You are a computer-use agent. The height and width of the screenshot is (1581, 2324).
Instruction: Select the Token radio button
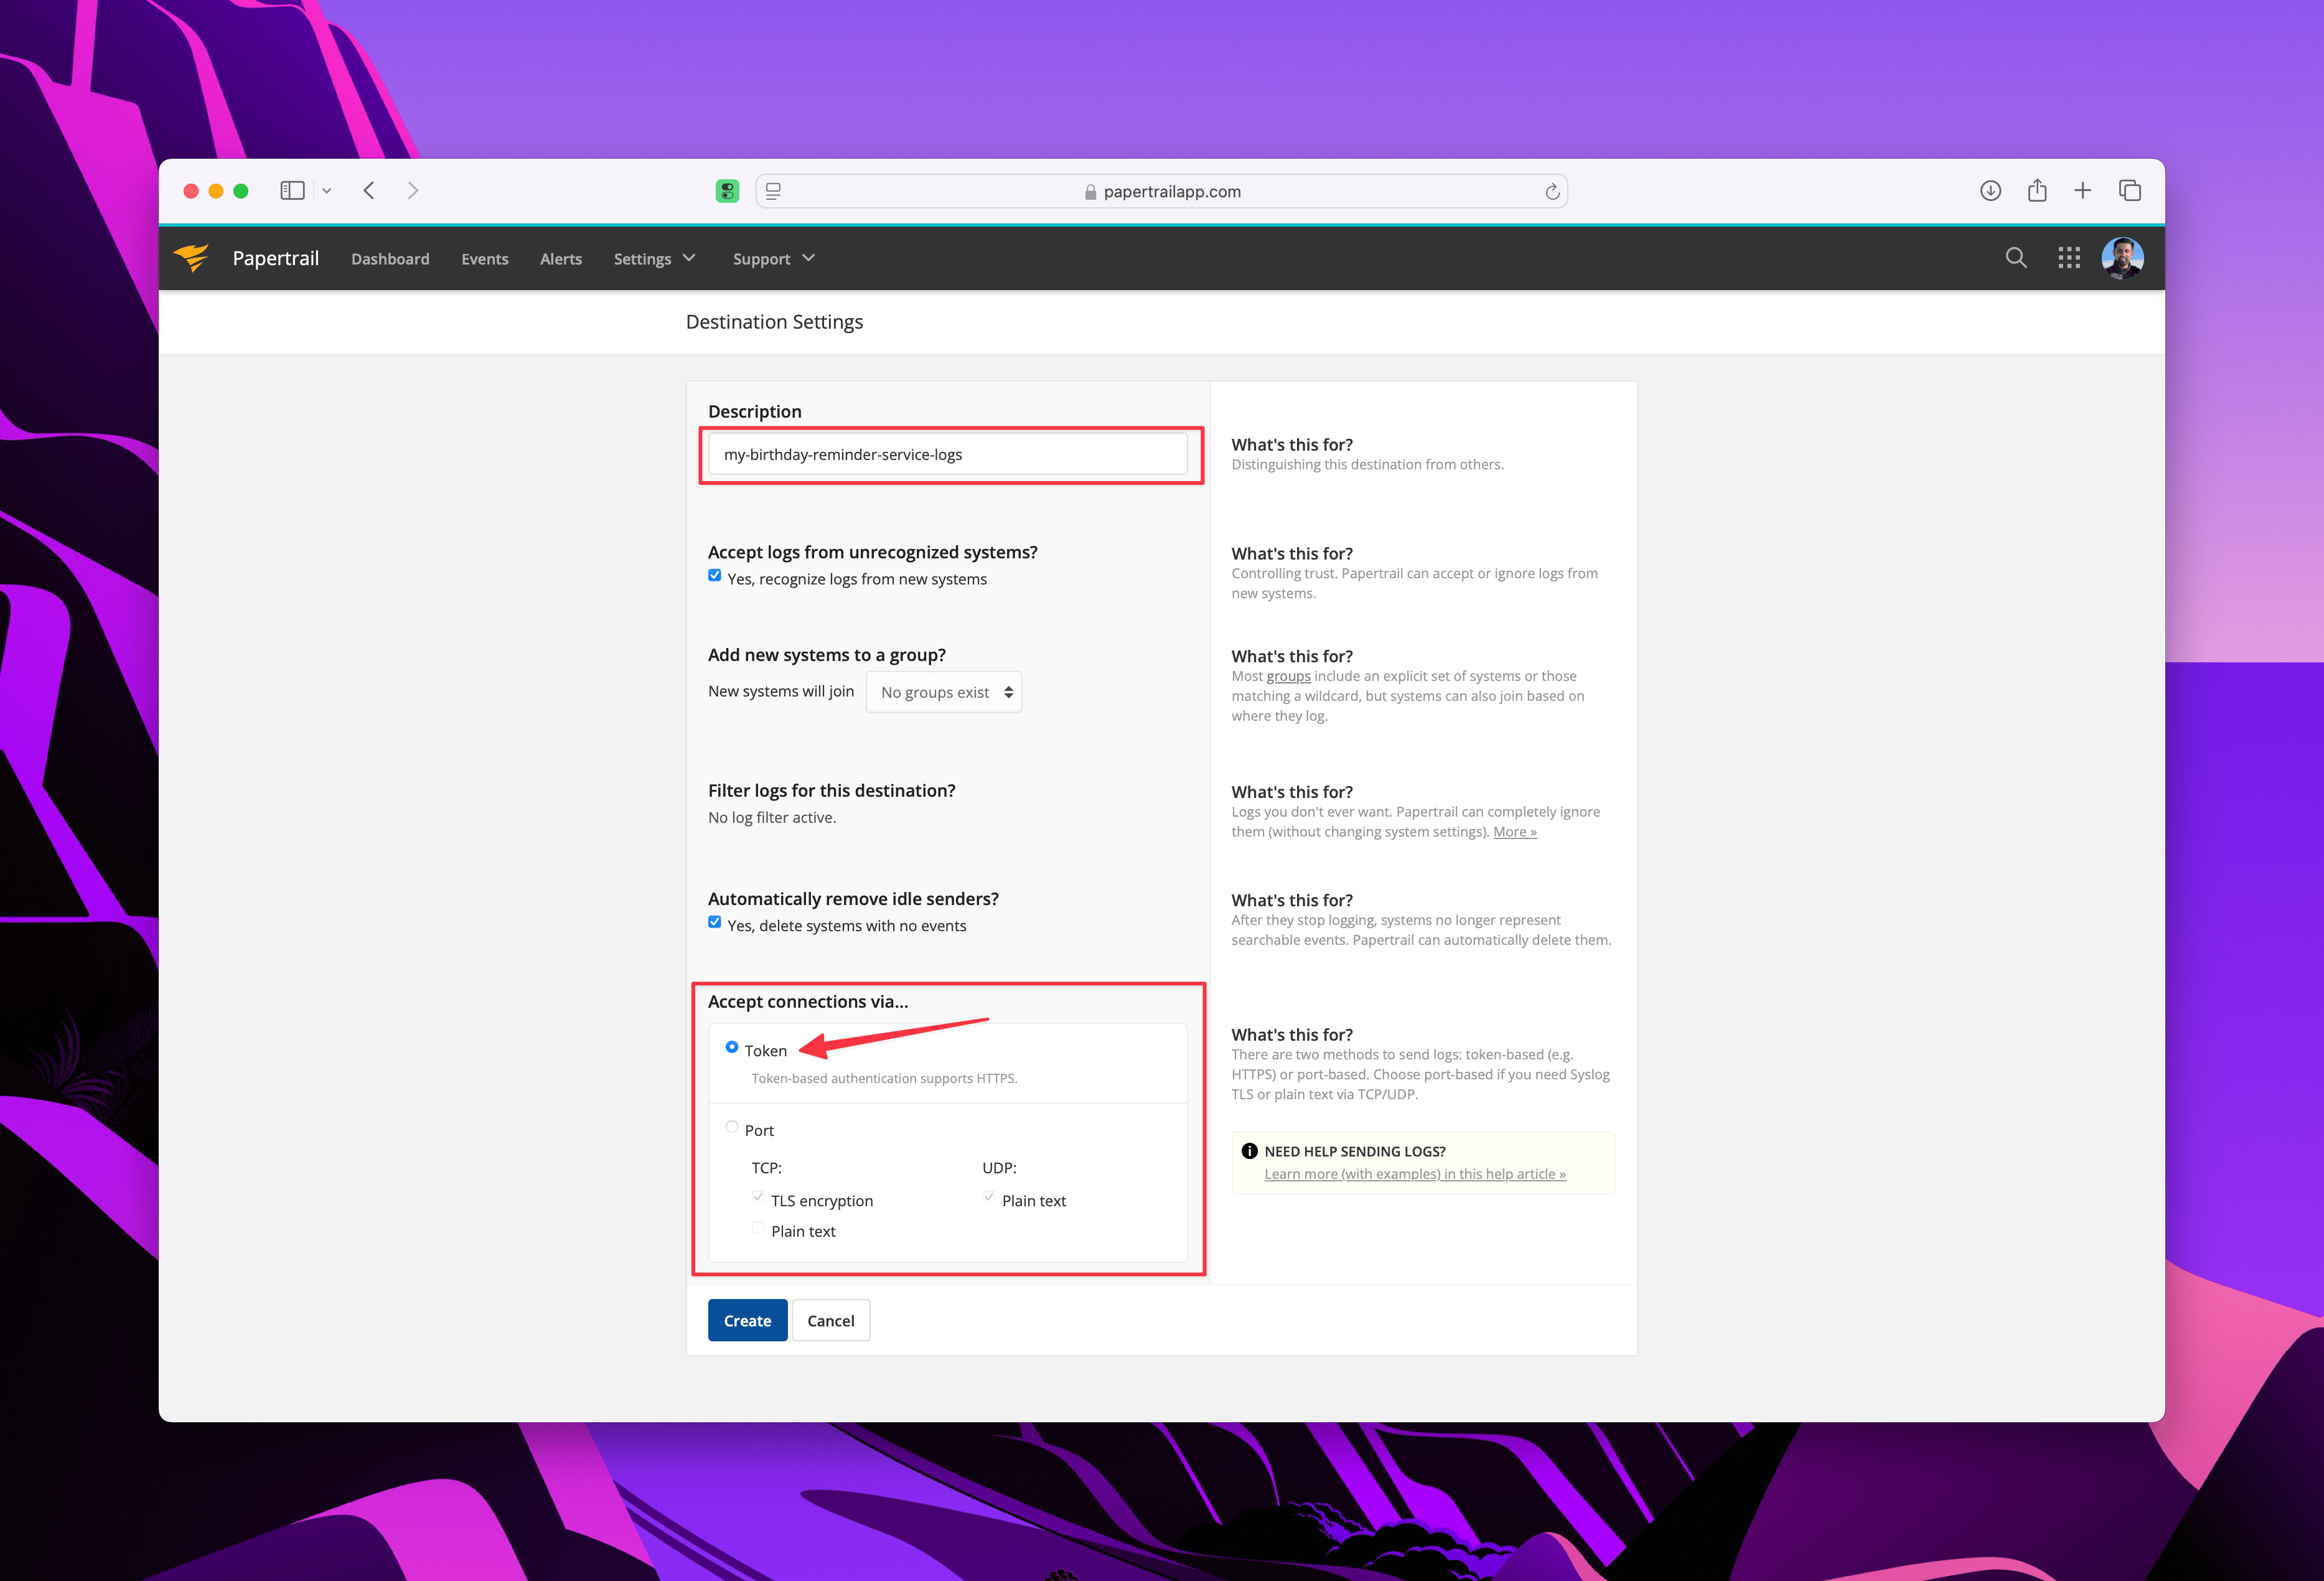point(732,1047)
